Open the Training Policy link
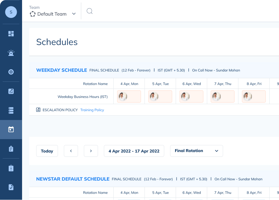This screenshot has width=279, height=200. 92,110
